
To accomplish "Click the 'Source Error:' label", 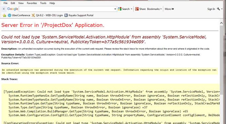I will tap(10, 64).
